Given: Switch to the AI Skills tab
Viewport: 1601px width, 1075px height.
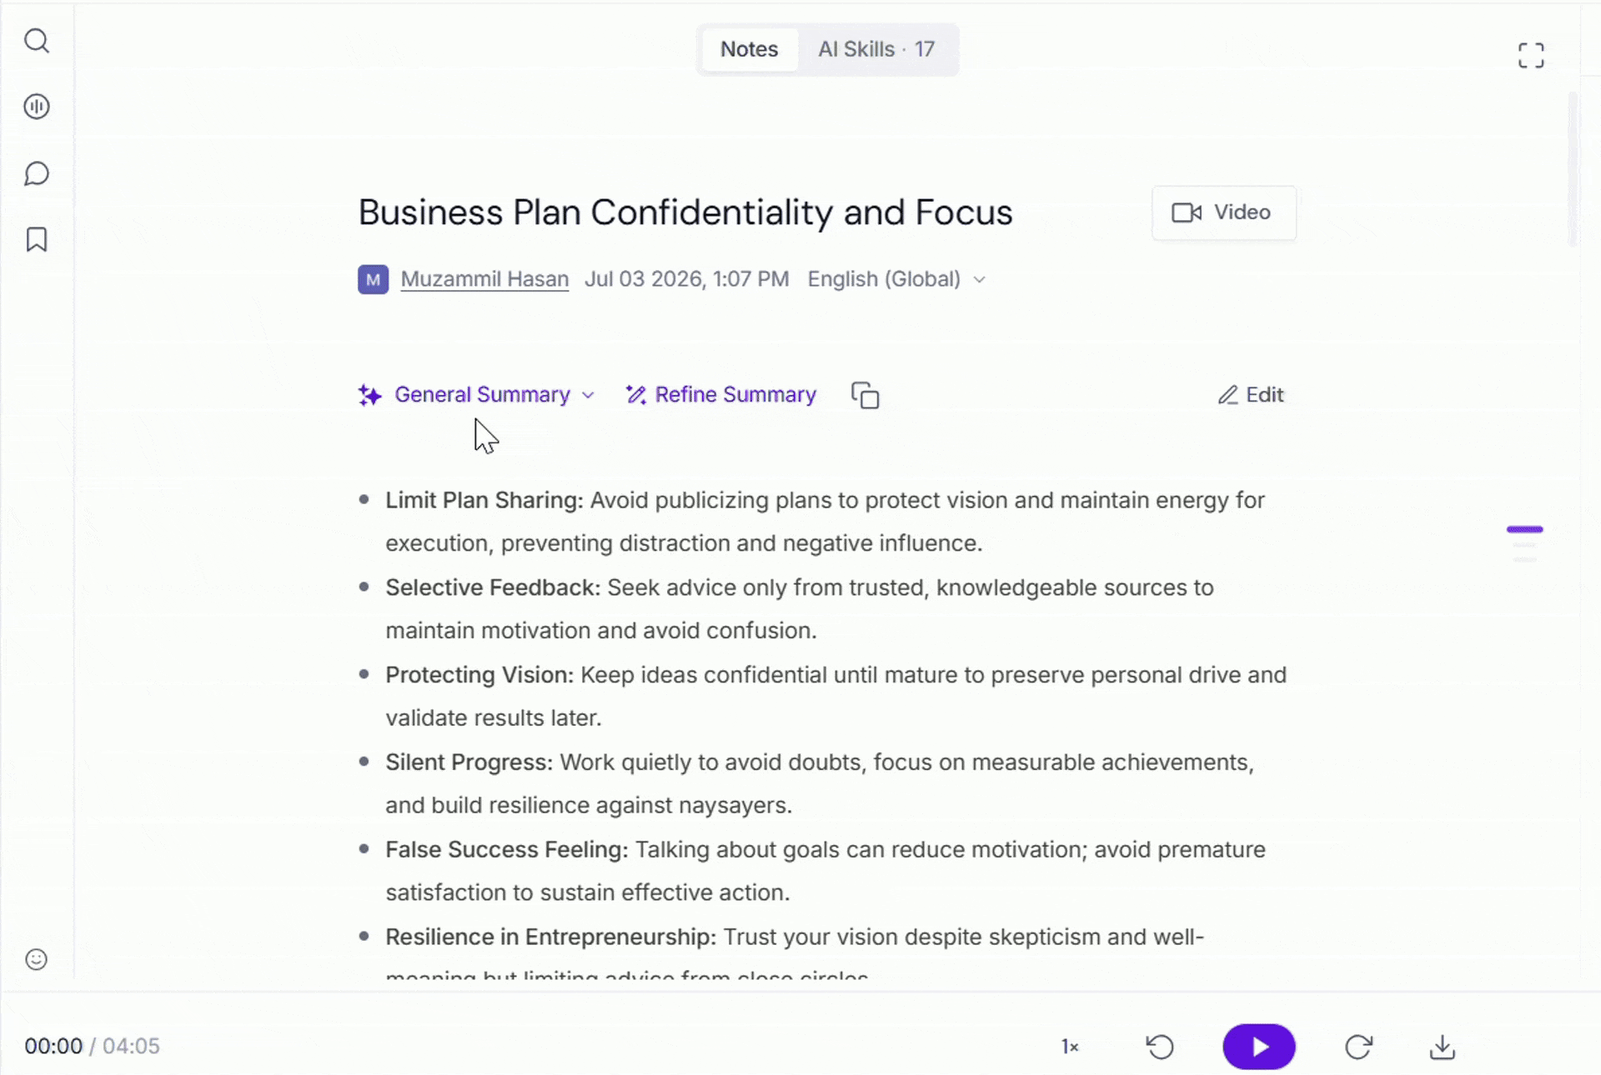Looking at the screenshot, I should [x=876, y=49].
